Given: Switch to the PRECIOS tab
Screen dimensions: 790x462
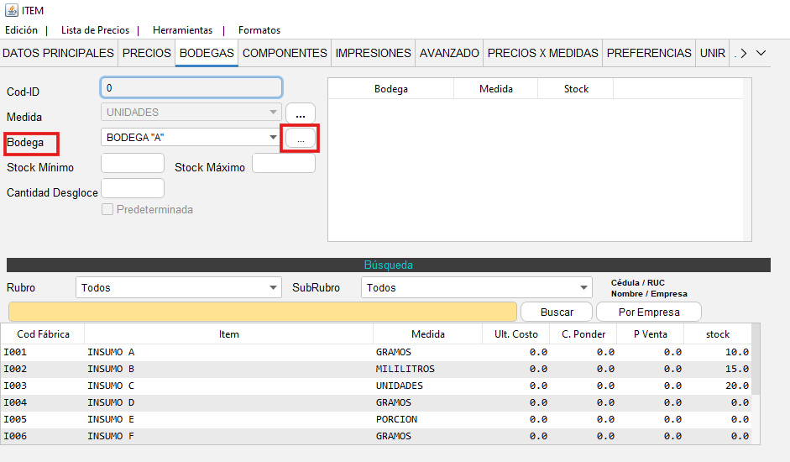Looking at the screenshot, I should point(147,53).
